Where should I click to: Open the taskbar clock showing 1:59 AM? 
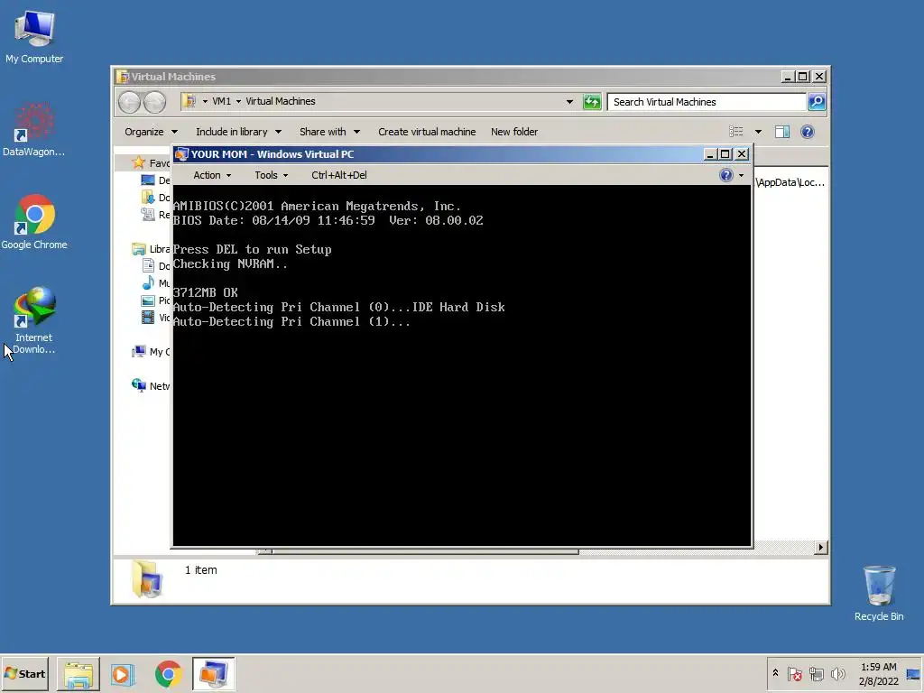[x=878, y=673]
